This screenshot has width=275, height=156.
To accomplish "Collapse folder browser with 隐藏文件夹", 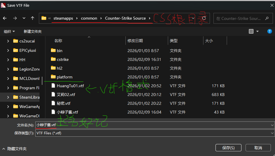I will click(x=14, y=149).
